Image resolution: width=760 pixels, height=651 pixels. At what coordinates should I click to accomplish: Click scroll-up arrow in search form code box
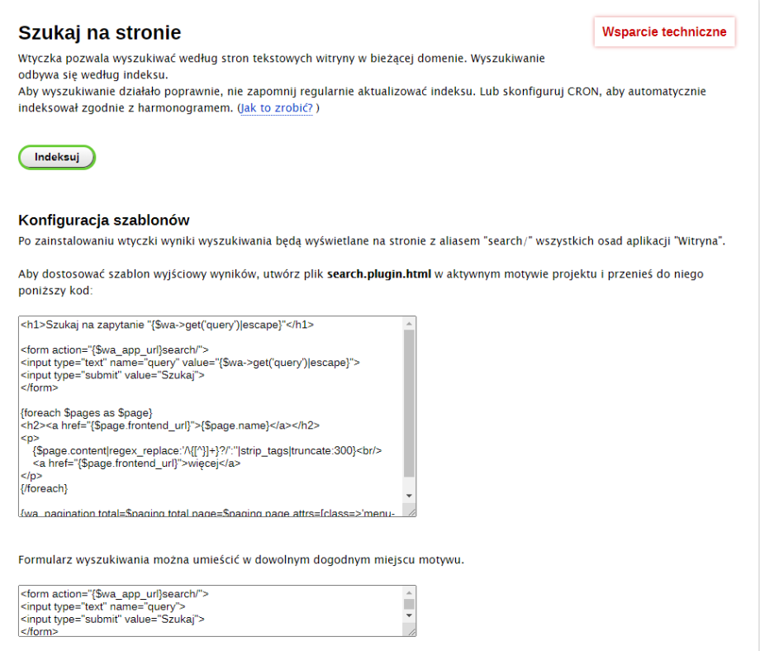point(410,592)
